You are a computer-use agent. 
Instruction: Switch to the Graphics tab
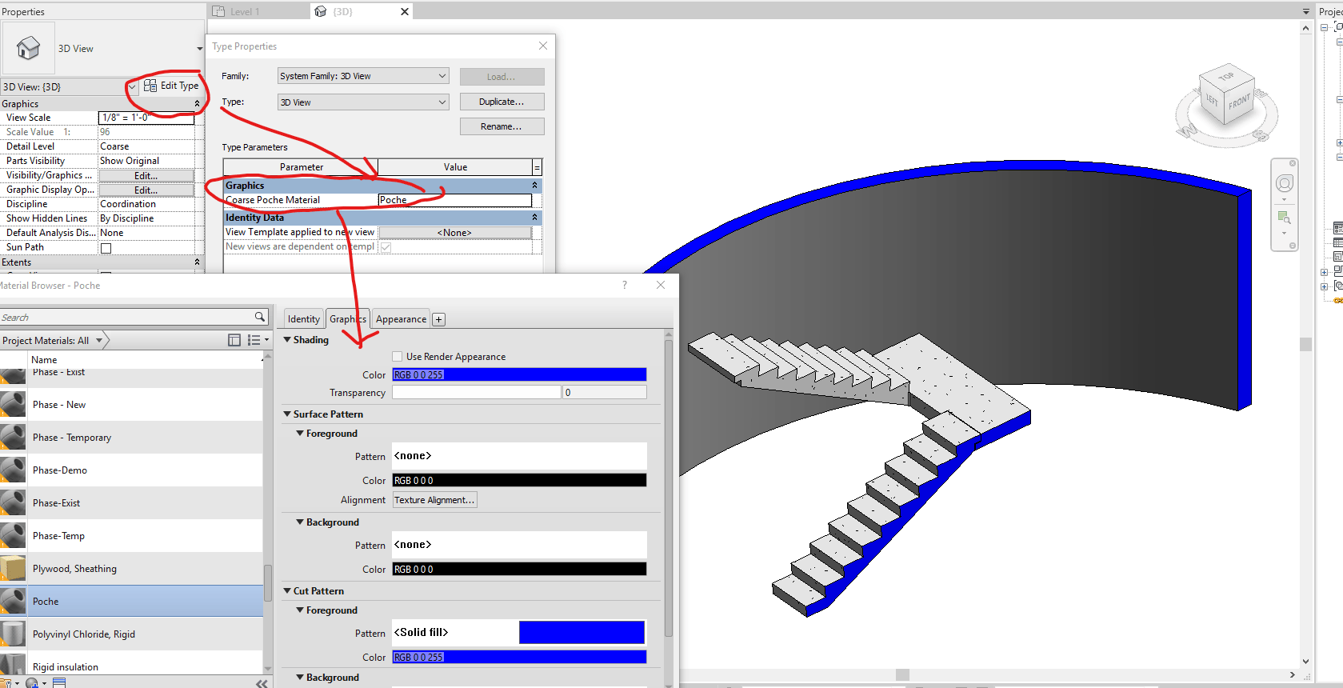[x=348, y=318]
